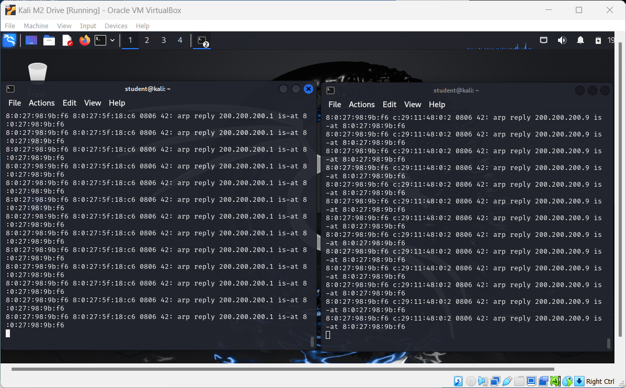Click the display settings status icon
Viewport: 626px width, 388px height.
531,381
